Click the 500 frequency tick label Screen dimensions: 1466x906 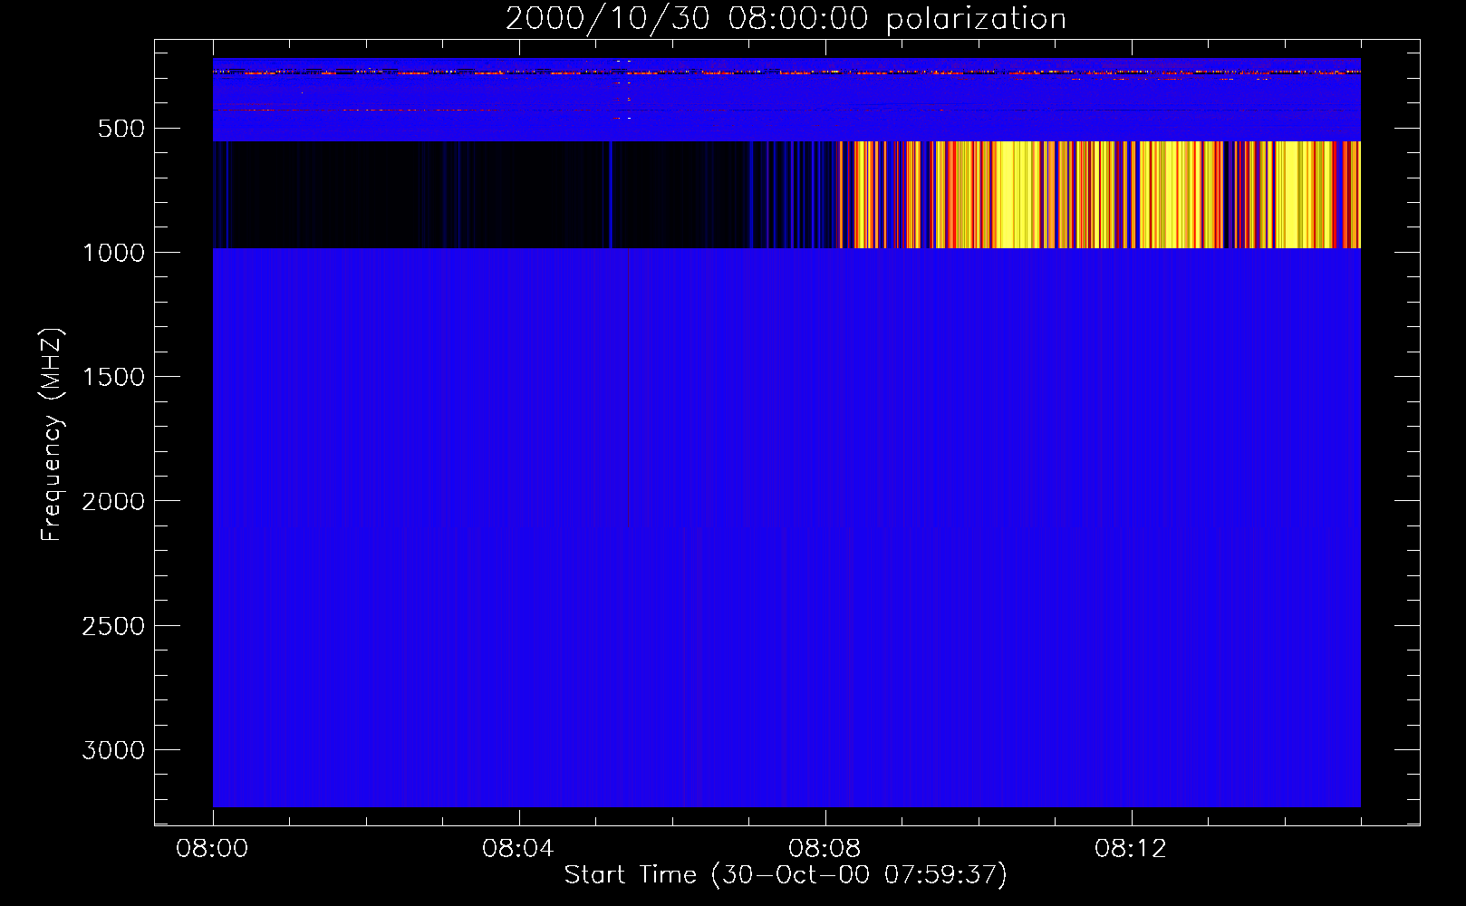click(121, 129)
